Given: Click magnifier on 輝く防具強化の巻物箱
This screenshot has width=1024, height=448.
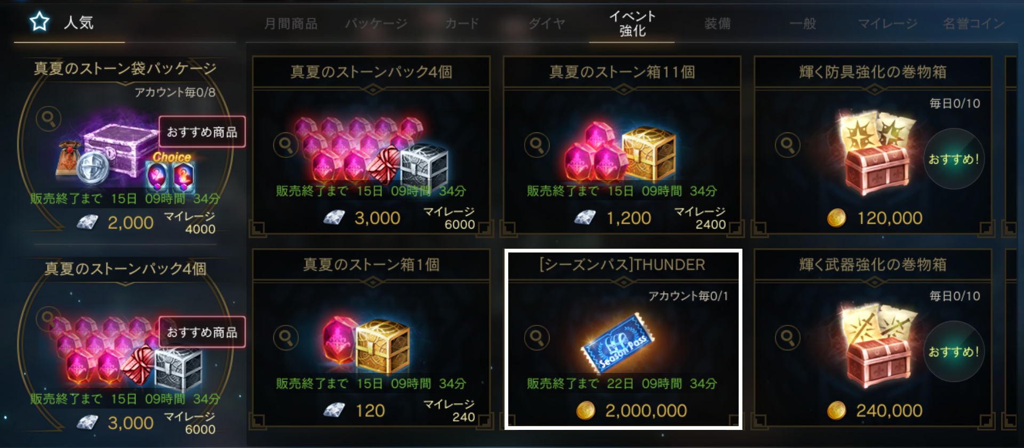Looking at the screenshot, I should click(788, 144).
